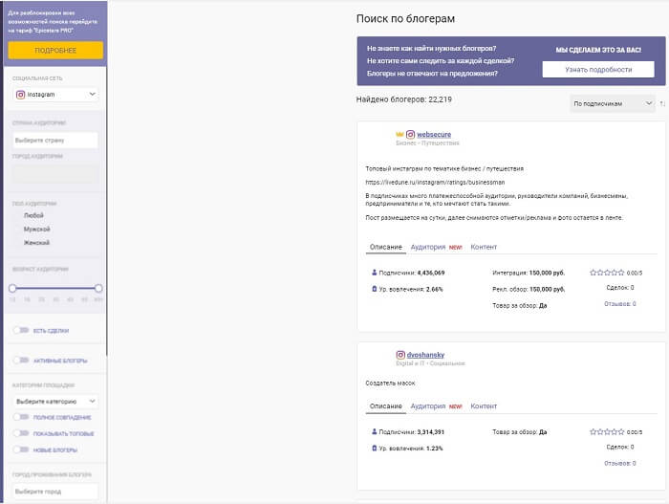Click the disabled audience city field

(55, 174)
